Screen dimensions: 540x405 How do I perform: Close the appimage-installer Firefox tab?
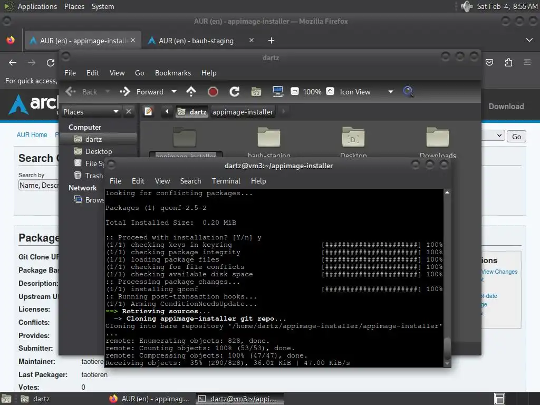coord(133,40)
